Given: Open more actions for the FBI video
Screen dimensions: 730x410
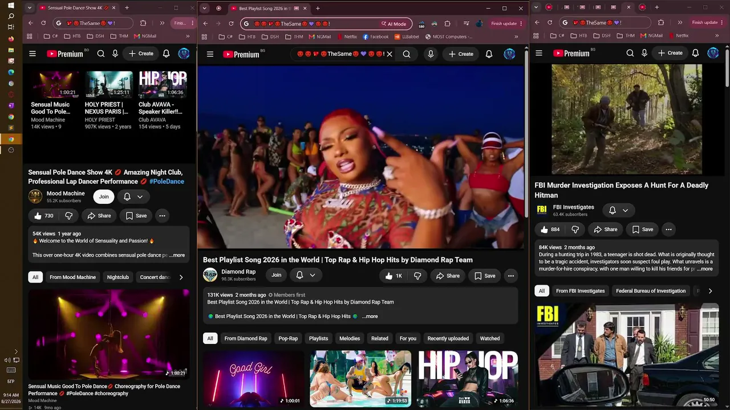Looking at the screenshot, I should coord(668,229).
